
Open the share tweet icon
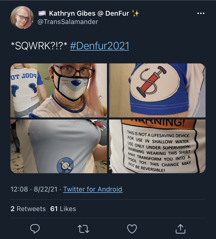pos(181,229)
